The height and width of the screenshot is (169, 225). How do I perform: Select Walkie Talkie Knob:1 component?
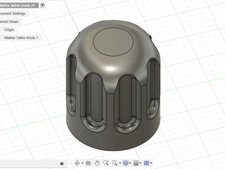(x=21, y=38)
